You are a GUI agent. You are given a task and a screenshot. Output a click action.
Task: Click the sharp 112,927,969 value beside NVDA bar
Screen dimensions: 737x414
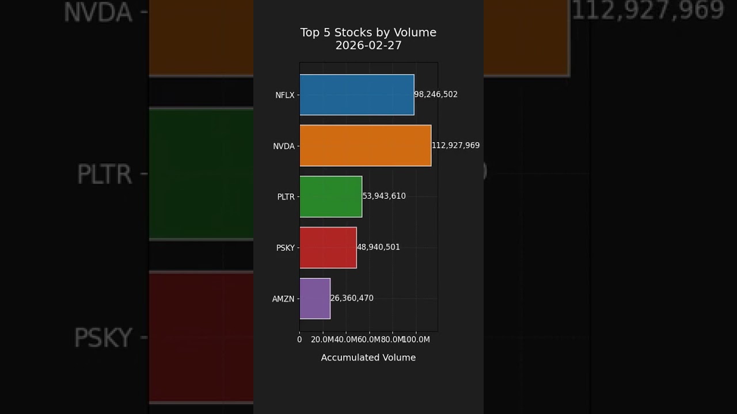coord(455,145)
